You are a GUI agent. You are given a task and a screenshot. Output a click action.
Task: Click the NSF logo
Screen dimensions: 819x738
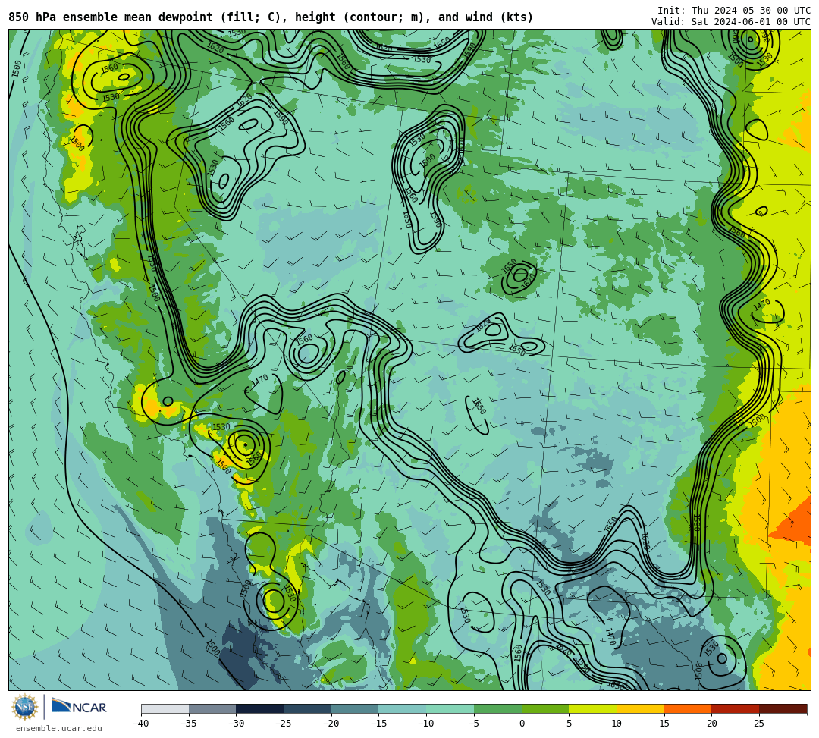tap(24, 707)
